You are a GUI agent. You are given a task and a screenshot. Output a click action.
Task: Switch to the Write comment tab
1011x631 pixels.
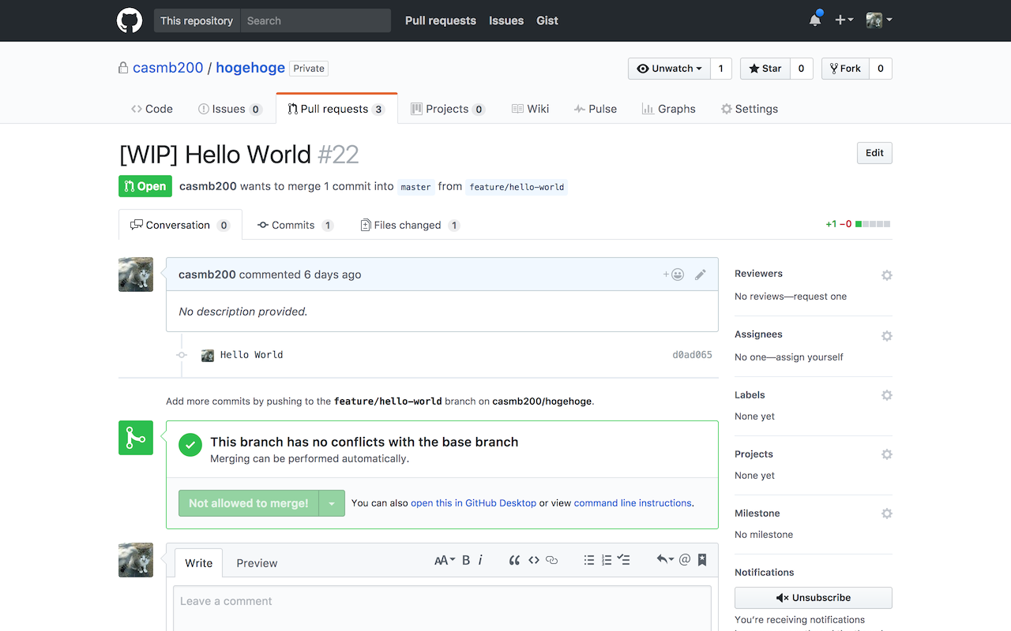[199, 563]
